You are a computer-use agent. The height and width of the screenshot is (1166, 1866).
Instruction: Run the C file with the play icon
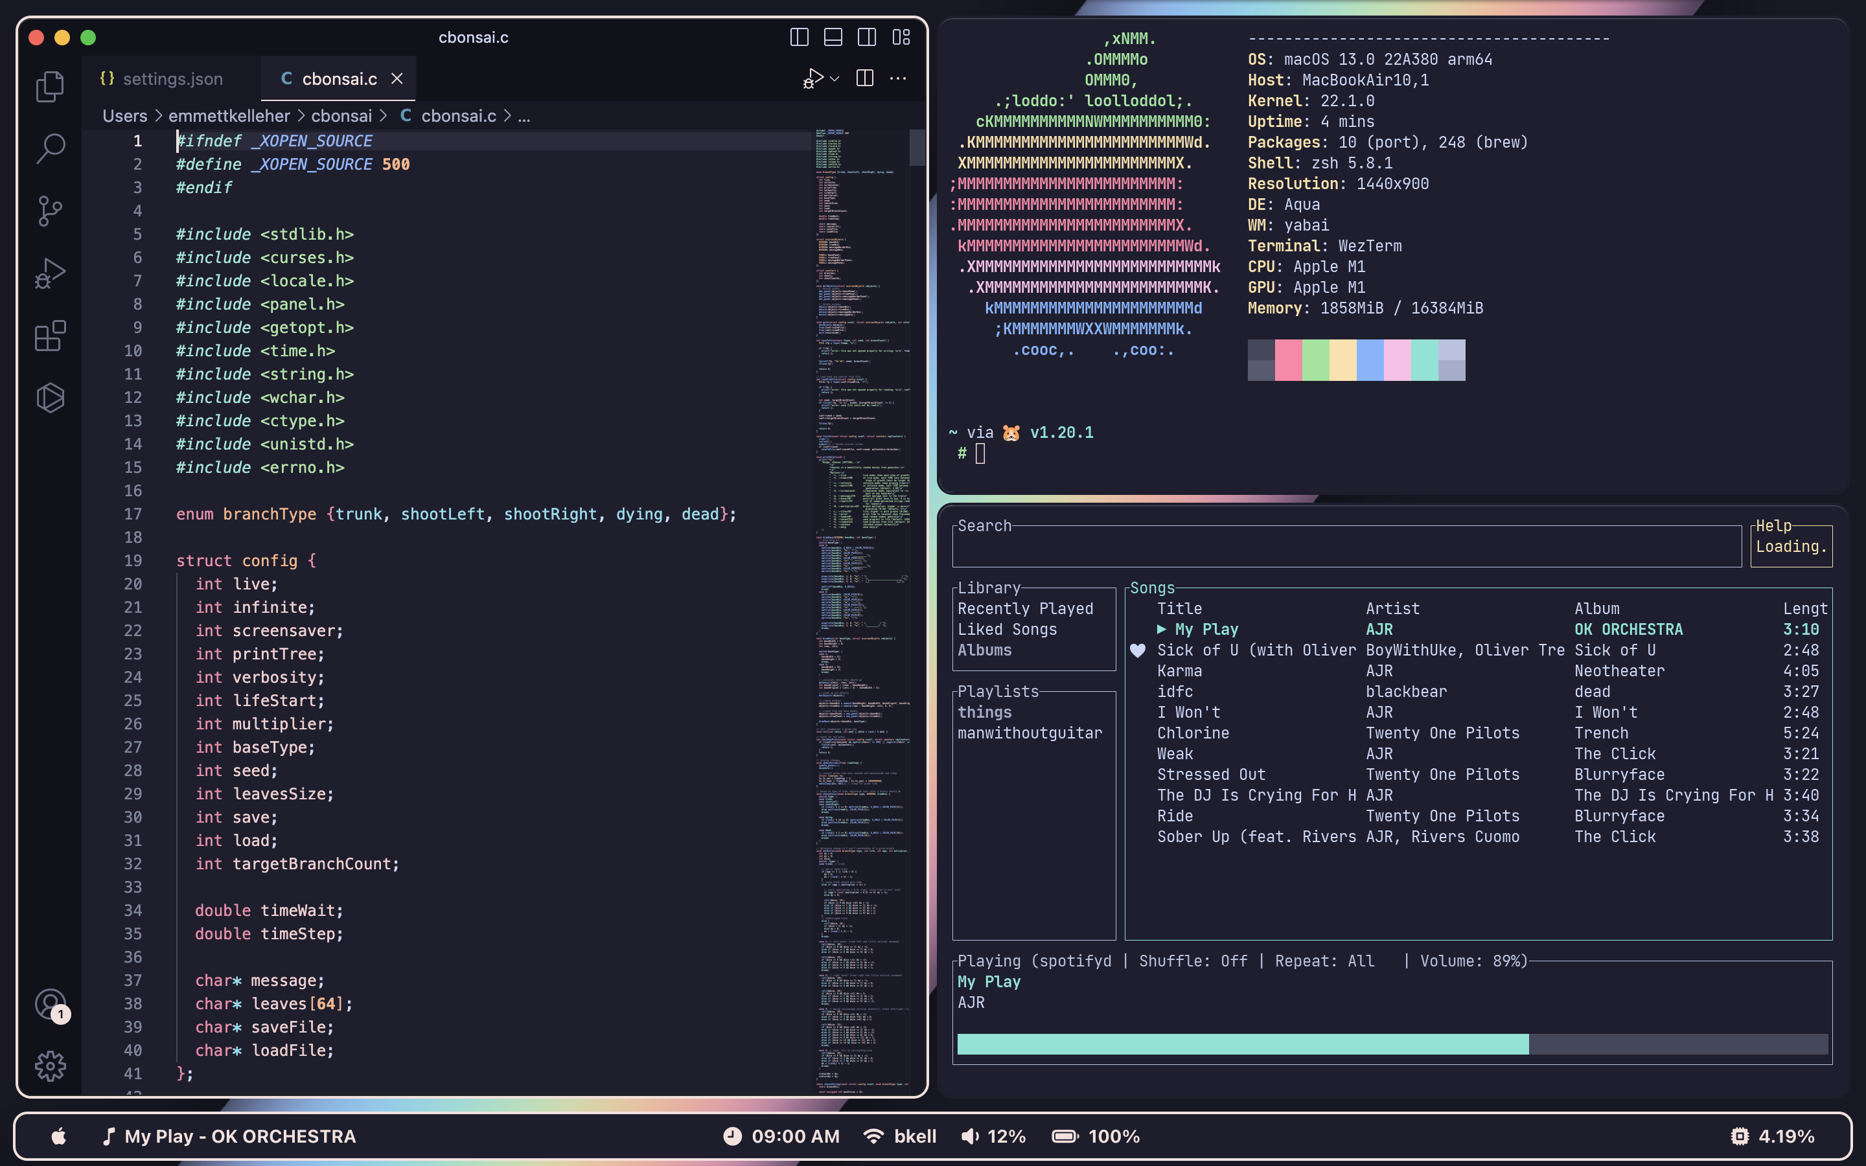pyautogui.click(x=812, y=78)
